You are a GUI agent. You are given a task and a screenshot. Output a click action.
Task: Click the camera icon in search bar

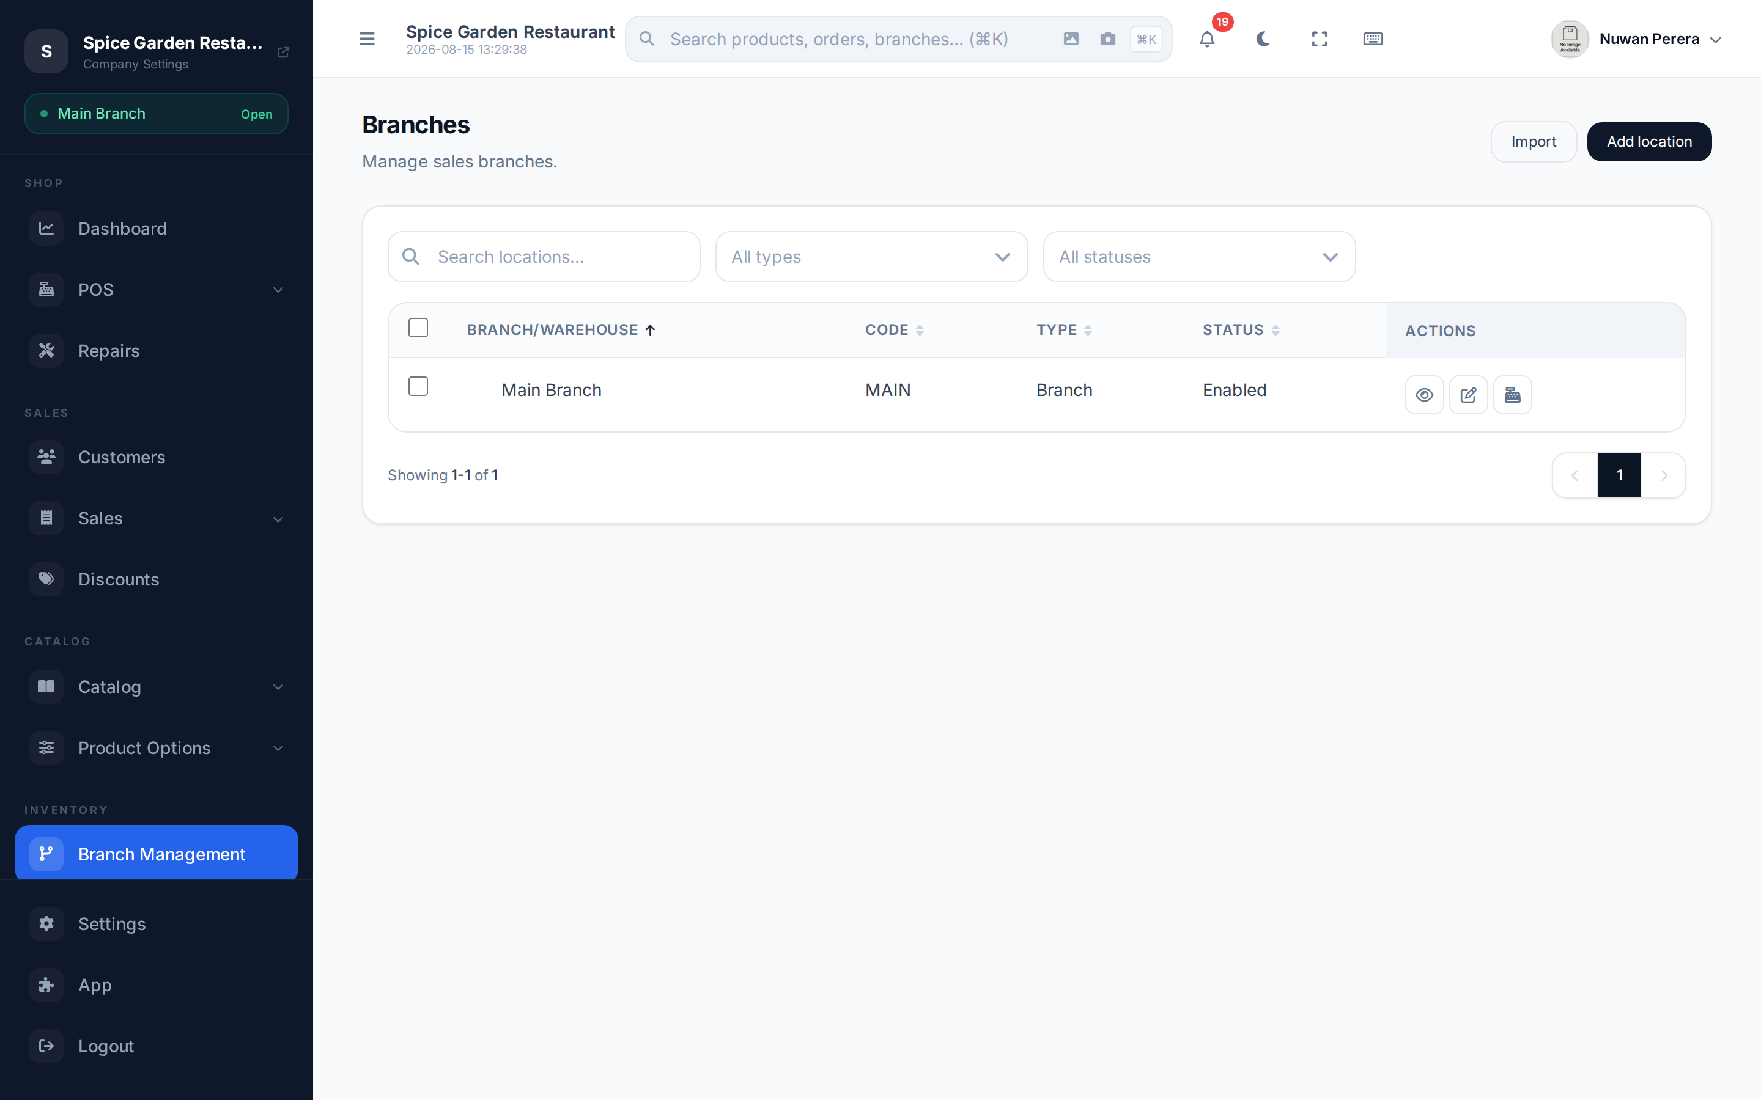(1107, 38)
